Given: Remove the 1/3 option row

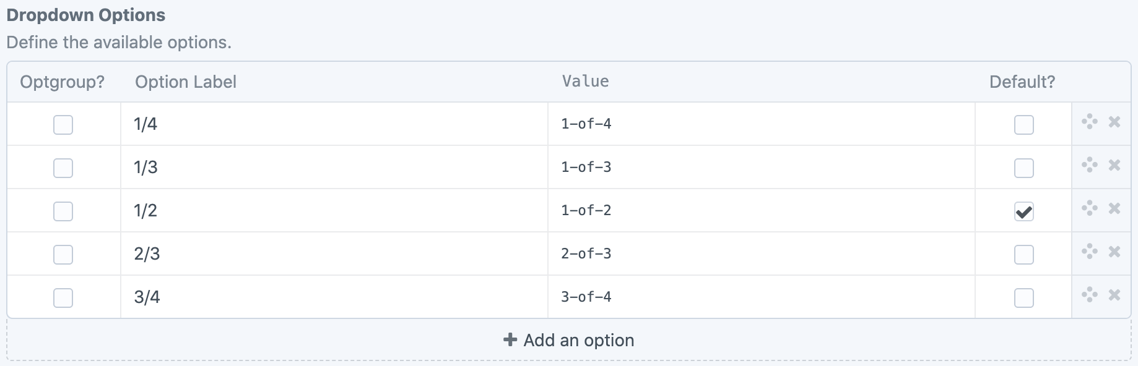Looking at the screenshot, I should (x=1114, y=165).
